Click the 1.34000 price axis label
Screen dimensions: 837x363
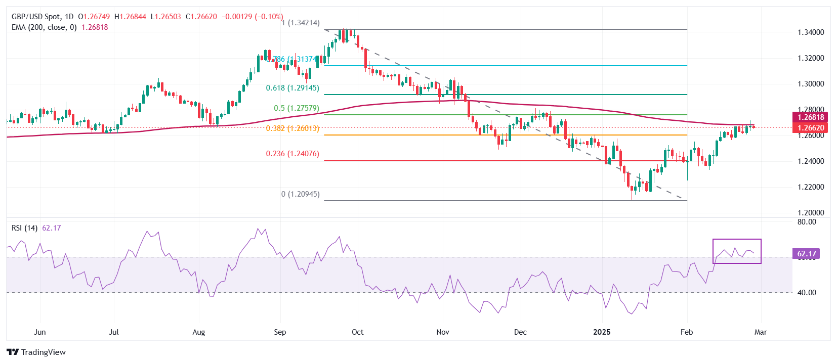811,32
